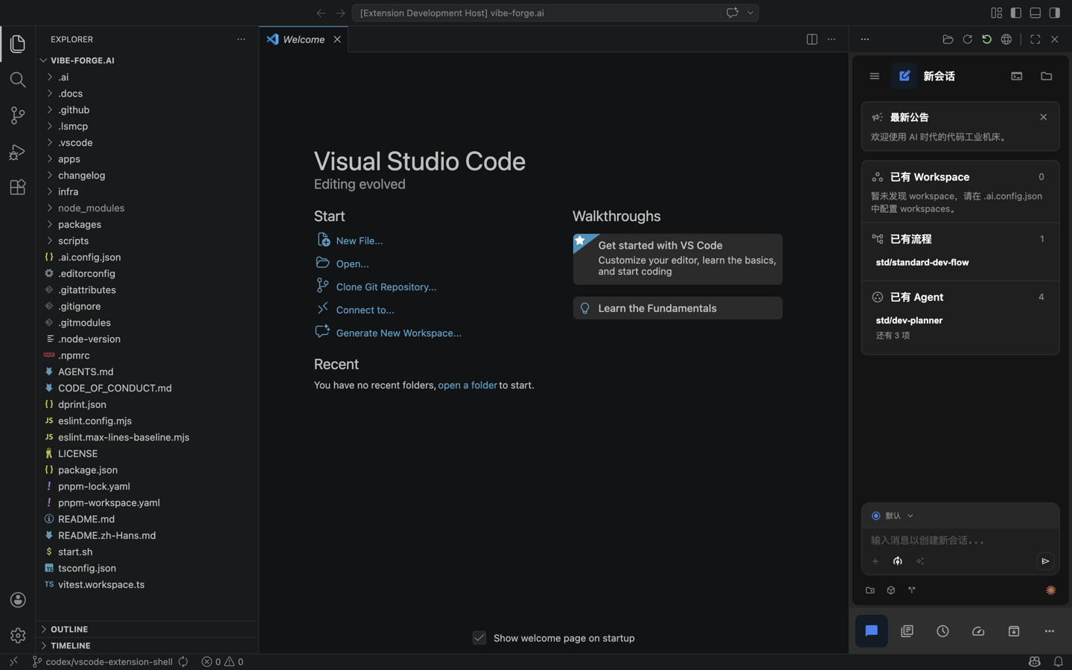Switch to the archive download tab
This screenshot has height=670, width=1072.
[1014, 631]
